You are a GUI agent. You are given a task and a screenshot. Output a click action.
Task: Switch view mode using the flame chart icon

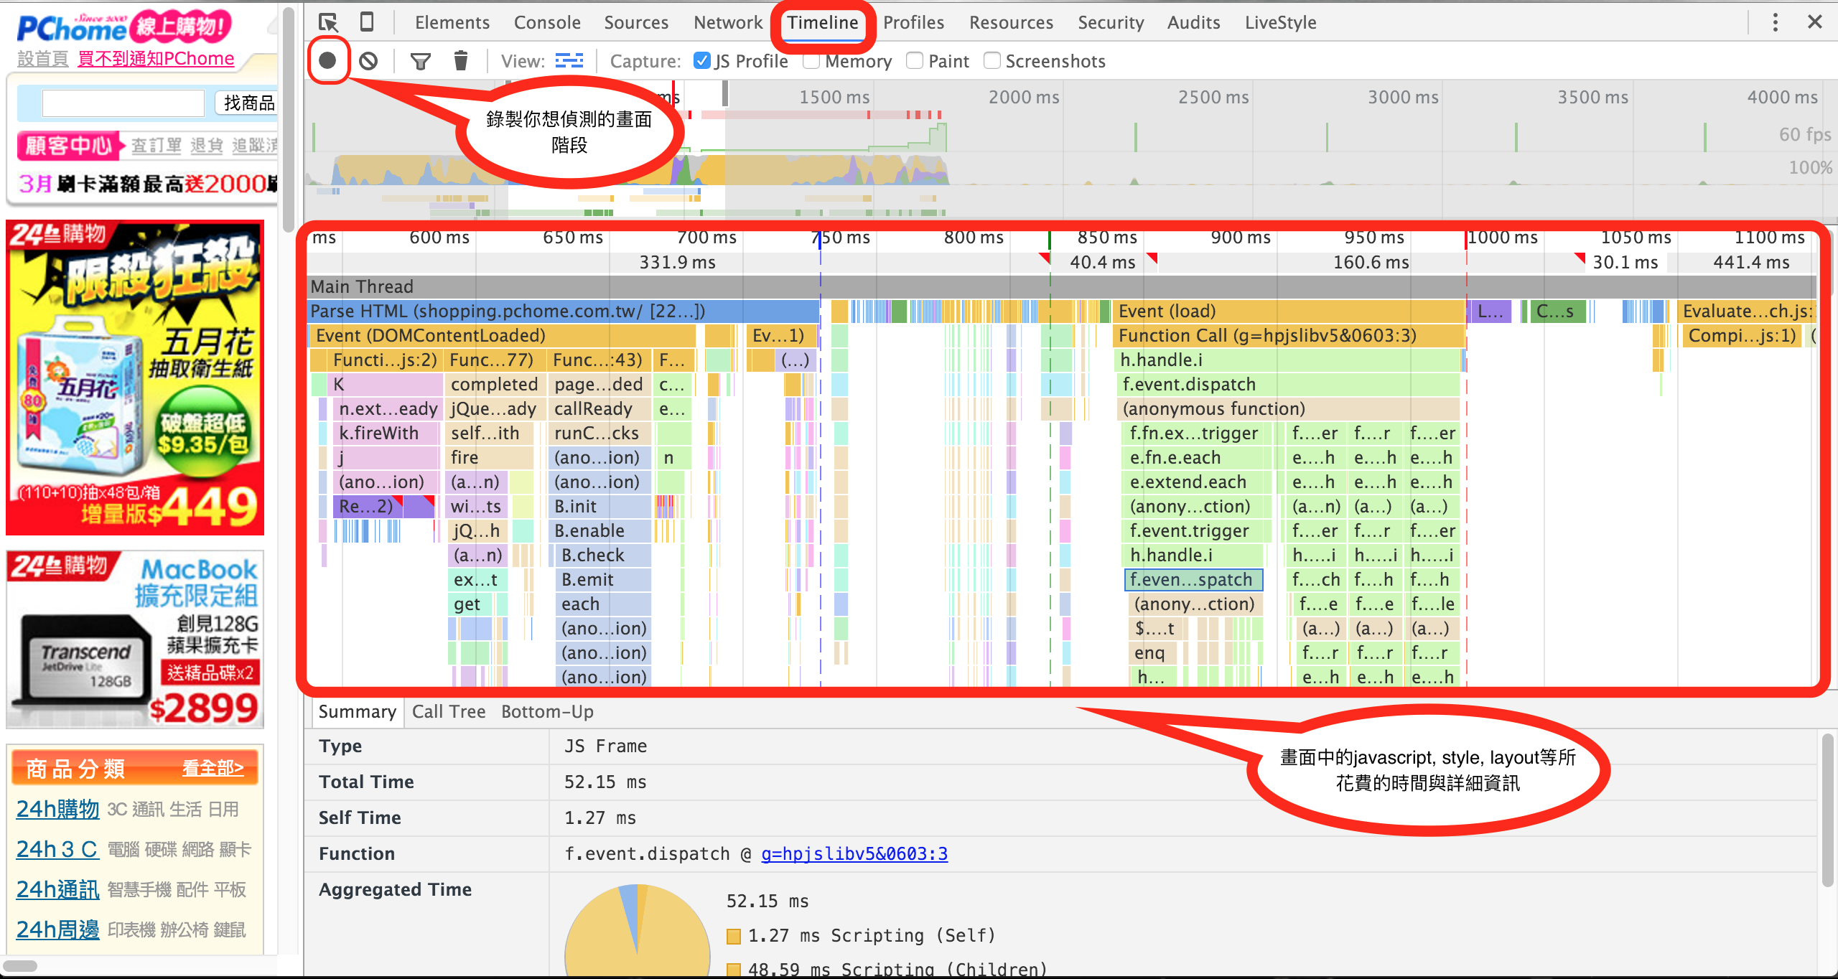(x=569, y=61)
